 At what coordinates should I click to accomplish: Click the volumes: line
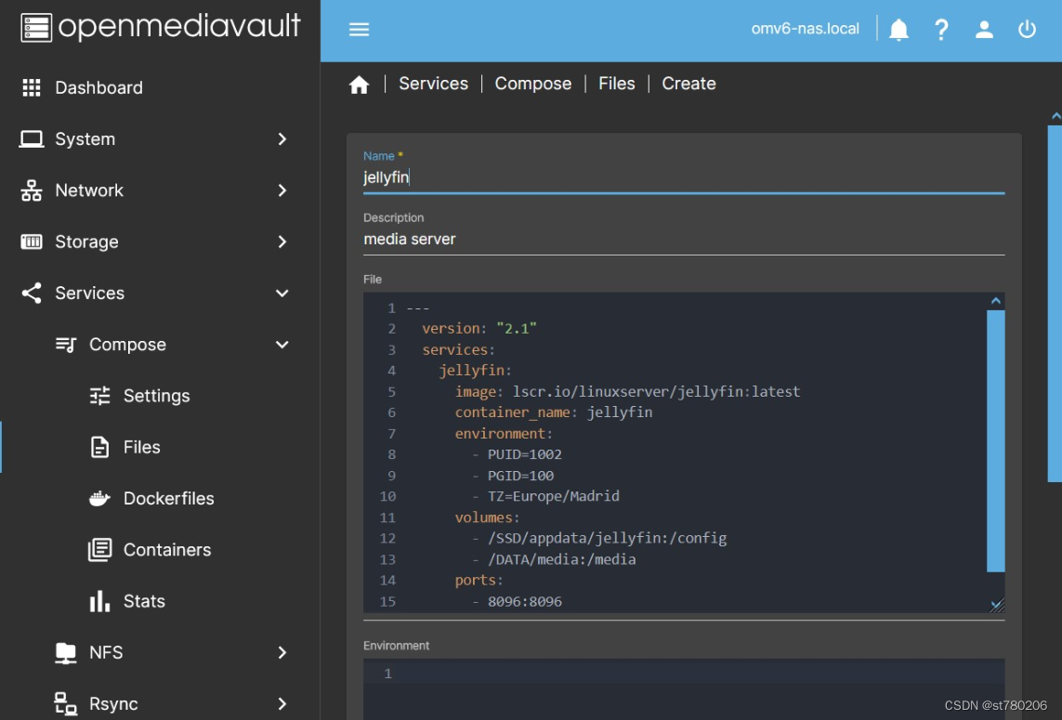coord(487,517)
